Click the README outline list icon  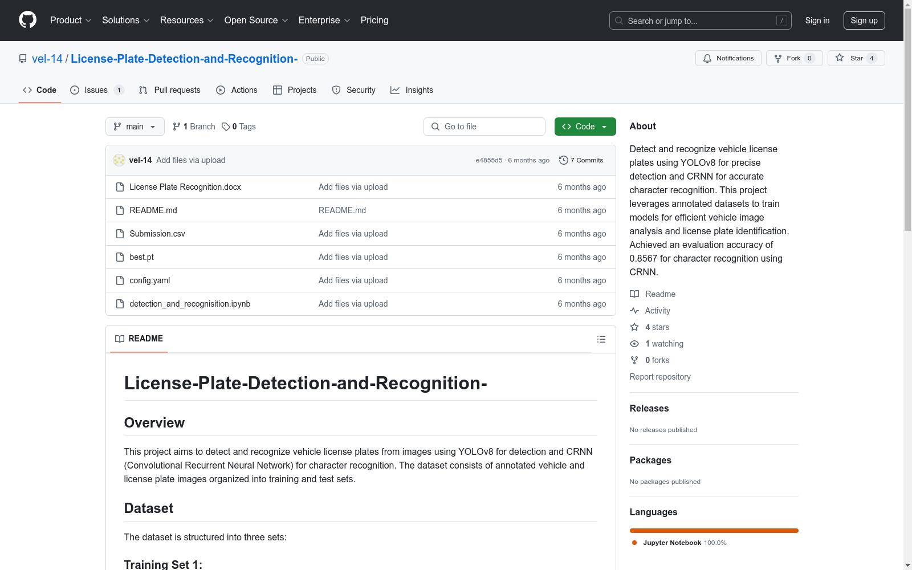tap(601, 339)
